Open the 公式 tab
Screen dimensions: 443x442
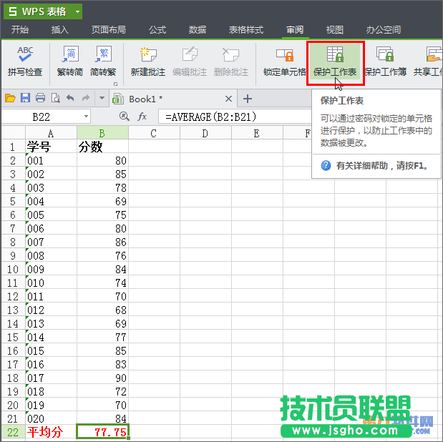(157, 29)
